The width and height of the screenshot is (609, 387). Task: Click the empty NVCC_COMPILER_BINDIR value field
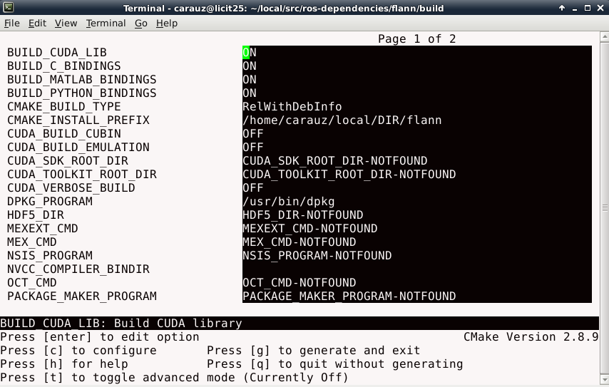[x=416, y=269]
